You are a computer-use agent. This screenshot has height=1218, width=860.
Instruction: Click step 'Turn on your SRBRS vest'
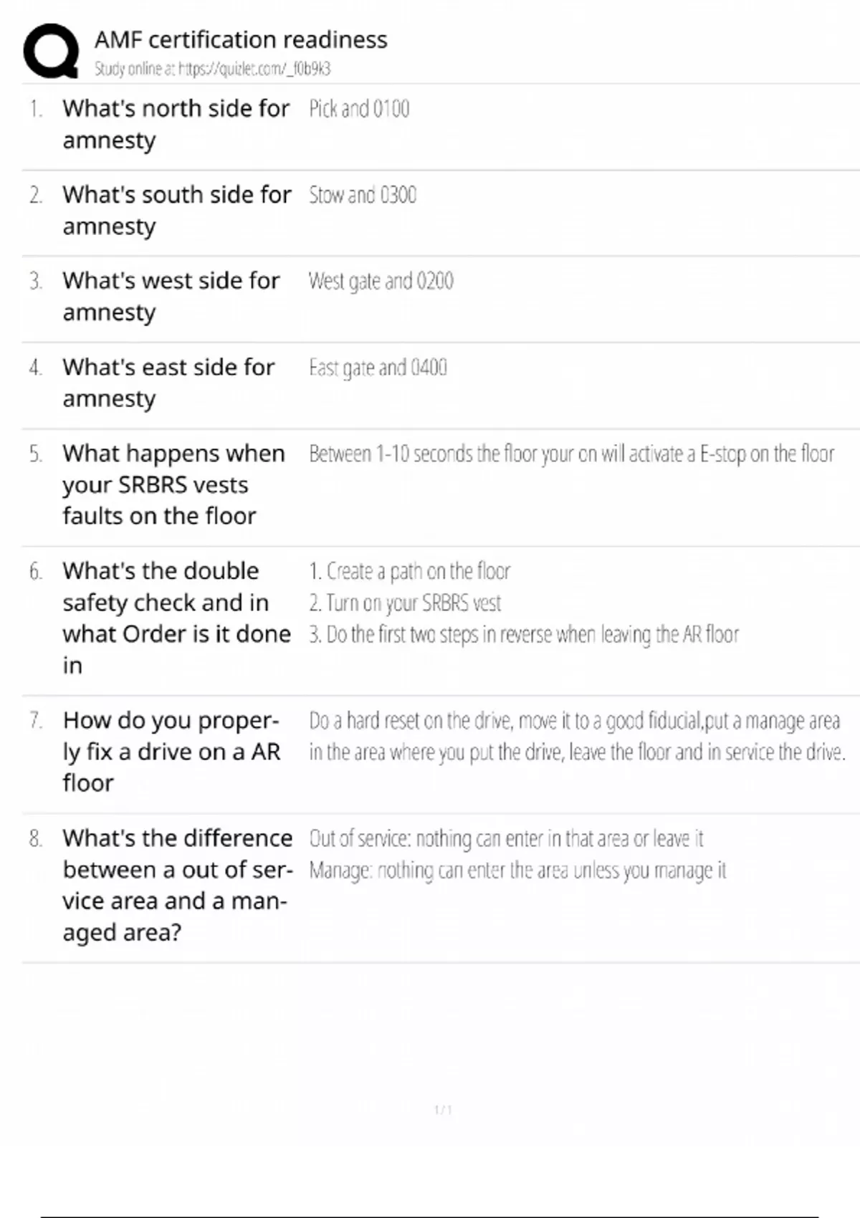pyautogui.click(x=405, y=603)
